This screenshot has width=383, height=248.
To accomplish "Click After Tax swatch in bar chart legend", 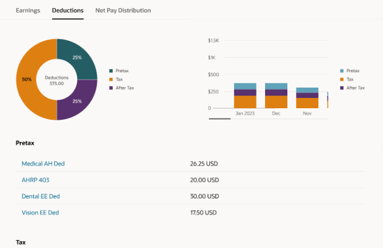I will tap(342, 88).
